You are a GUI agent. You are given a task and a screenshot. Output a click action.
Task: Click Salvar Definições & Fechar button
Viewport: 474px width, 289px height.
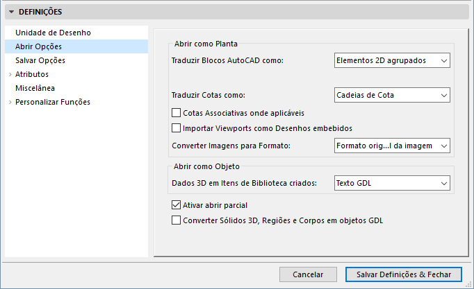(x=403, y=274)
